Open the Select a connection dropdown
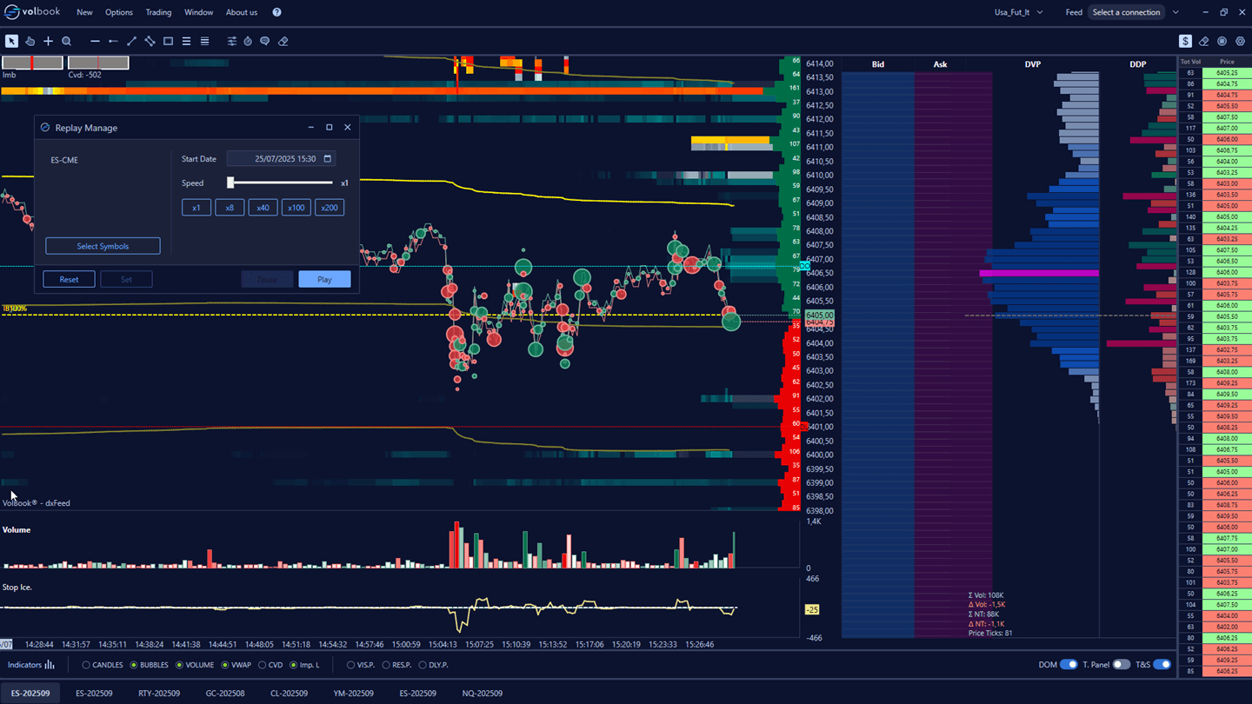1252x704 pixels. click(1175, 12)
